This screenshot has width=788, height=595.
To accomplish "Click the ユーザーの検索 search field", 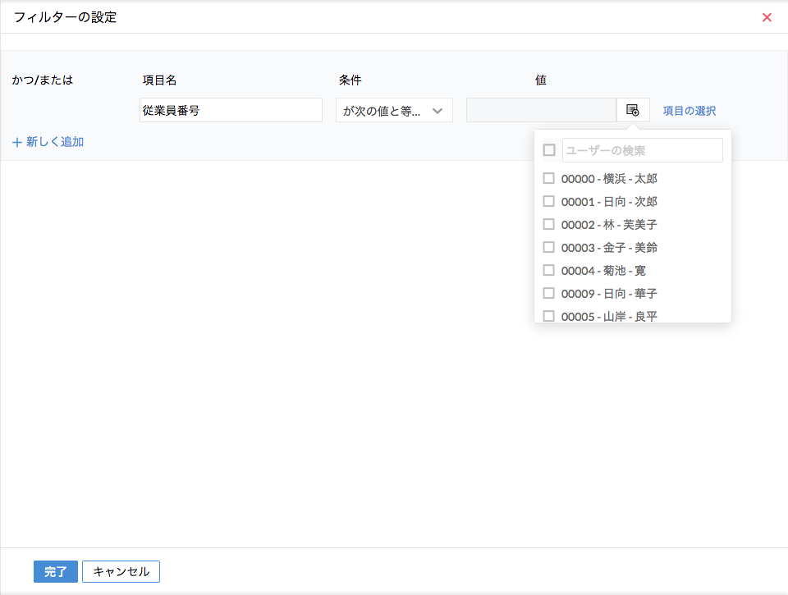I will (642, 150).
